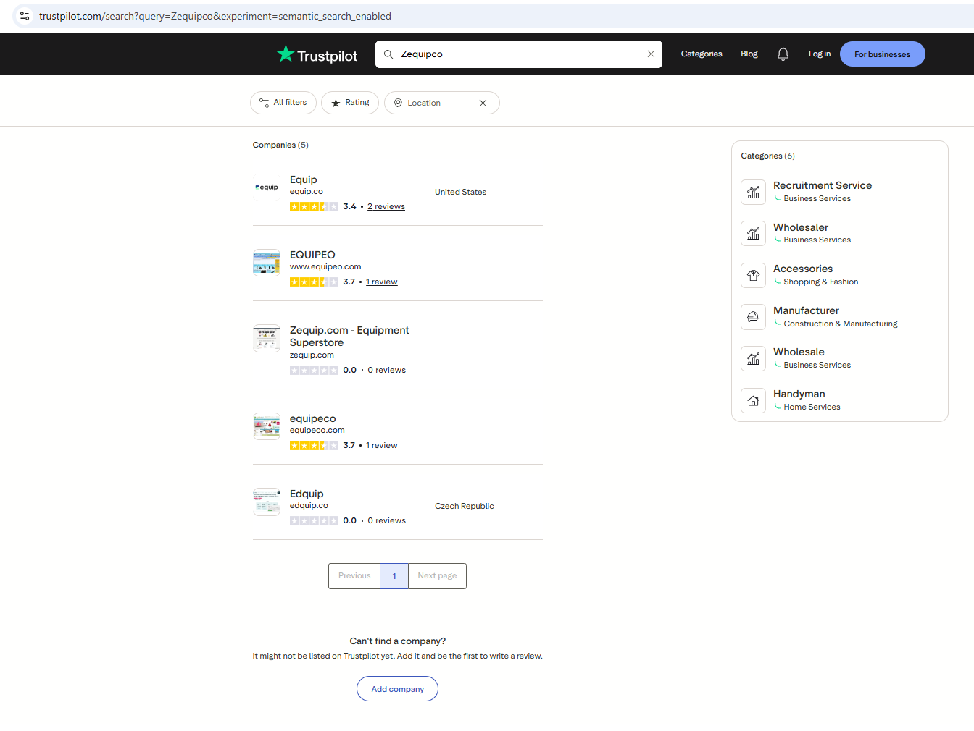Screen dimensions: 974x731
Task: Open the equipeco site thumbnail
Action: tap(267, 426)
